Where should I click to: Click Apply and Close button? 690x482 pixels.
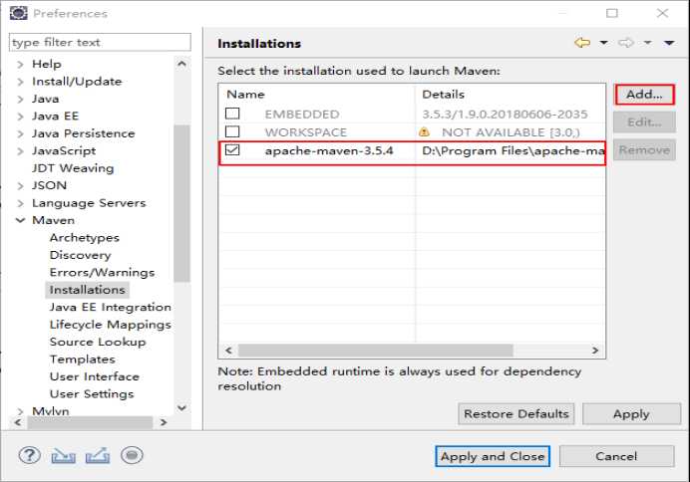click(493, 456)
